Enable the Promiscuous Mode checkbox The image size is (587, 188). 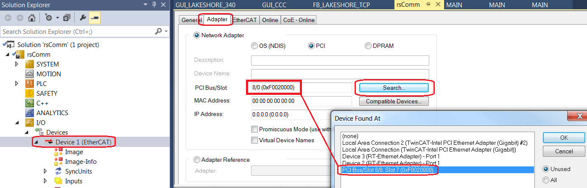[x=254, y=129]
